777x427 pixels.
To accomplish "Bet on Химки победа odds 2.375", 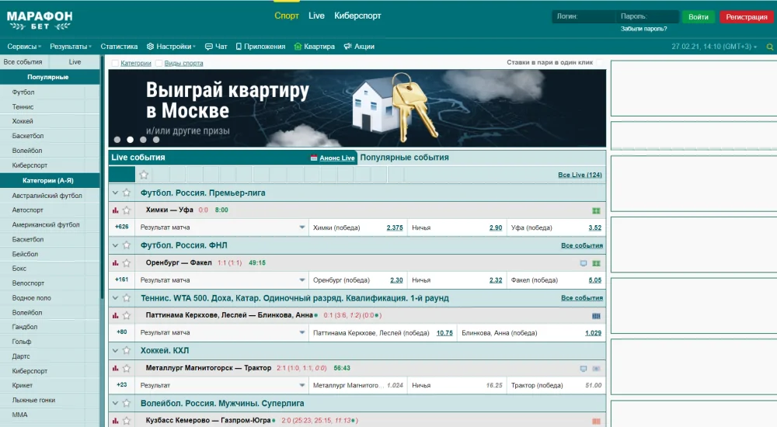I will 395,228.
